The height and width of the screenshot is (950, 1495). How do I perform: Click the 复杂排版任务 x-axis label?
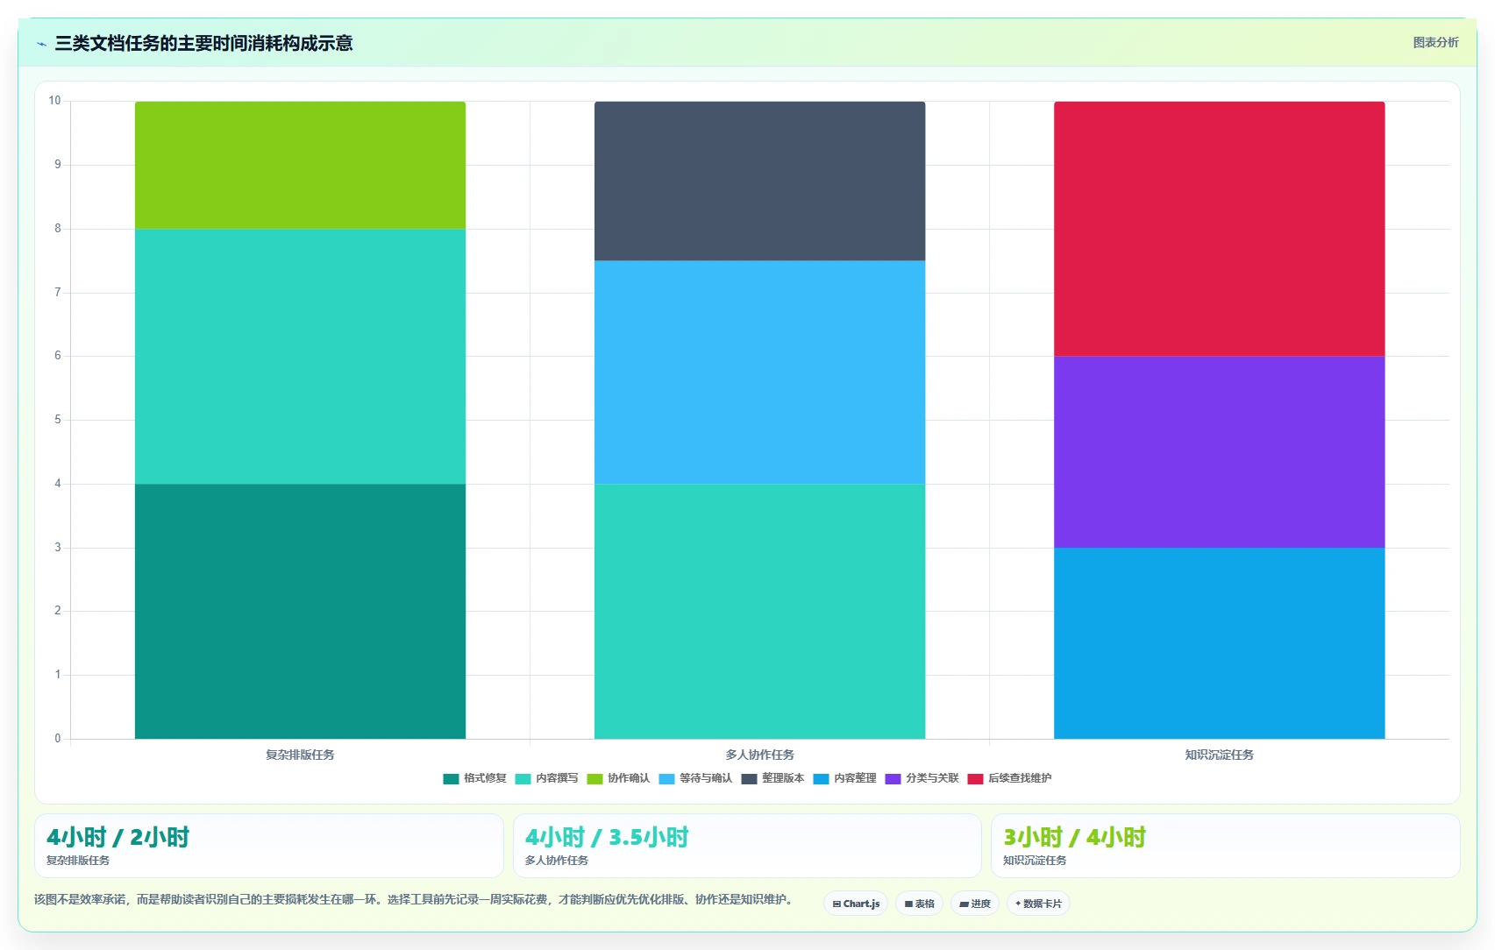[x=300, y=755]
